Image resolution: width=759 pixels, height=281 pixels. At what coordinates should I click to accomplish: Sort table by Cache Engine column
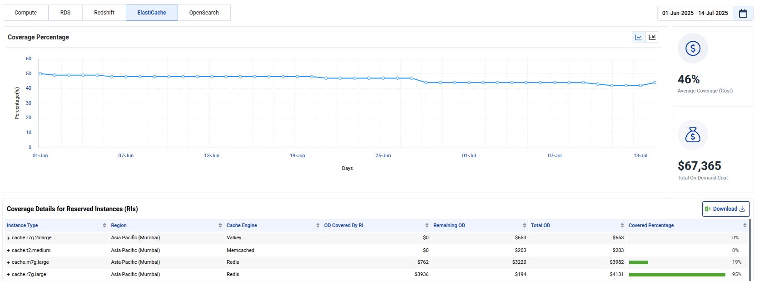[x=318, y=225]
